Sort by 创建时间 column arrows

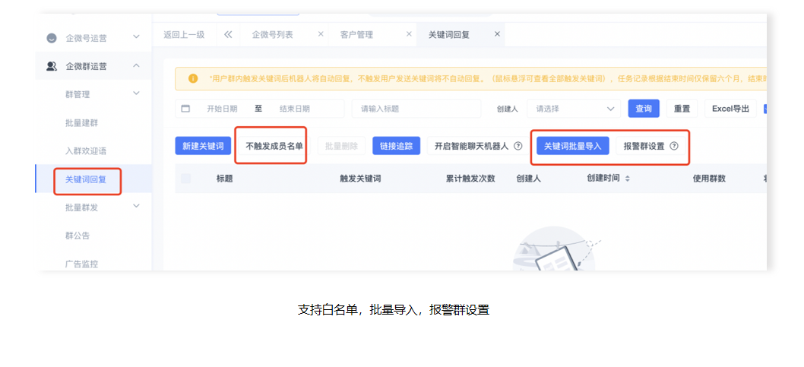(x=627, y=179)
